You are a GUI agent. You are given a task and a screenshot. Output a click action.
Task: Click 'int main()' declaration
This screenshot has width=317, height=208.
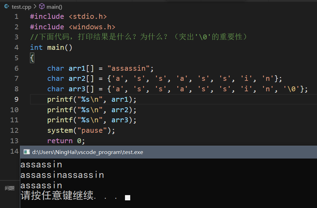tap(51, 47)
